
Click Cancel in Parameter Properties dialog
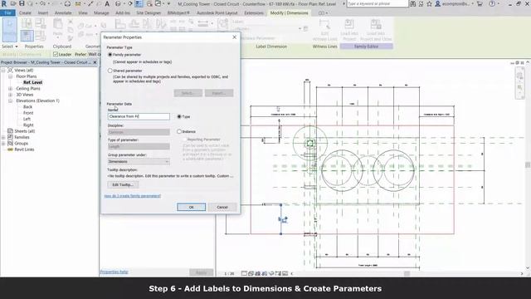(222, 207)
